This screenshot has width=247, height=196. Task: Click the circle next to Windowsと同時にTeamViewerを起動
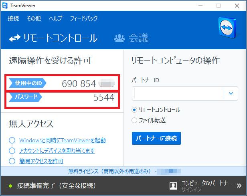click(12, 140)
